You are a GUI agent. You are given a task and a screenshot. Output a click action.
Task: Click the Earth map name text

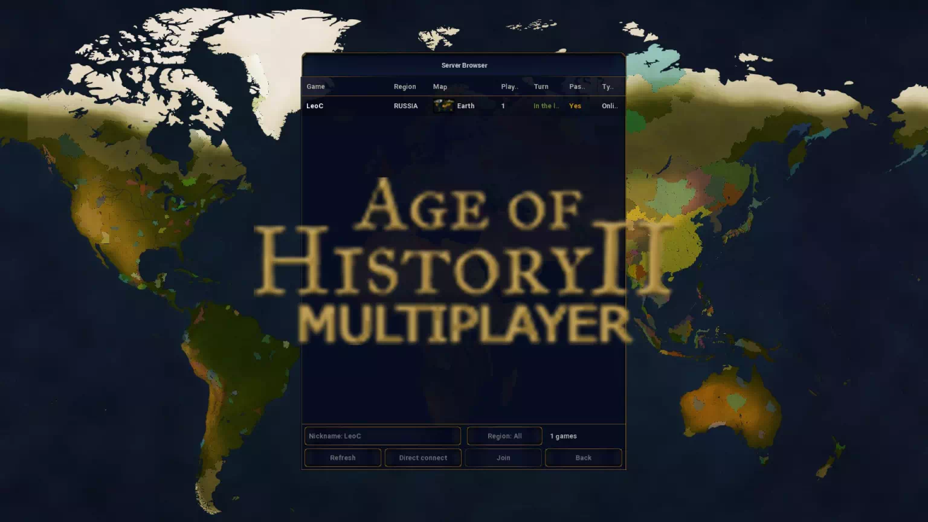(466, 106)
